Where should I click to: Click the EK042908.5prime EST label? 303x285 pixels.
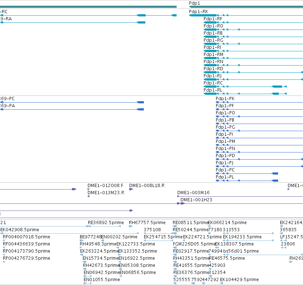coord(20,230)
